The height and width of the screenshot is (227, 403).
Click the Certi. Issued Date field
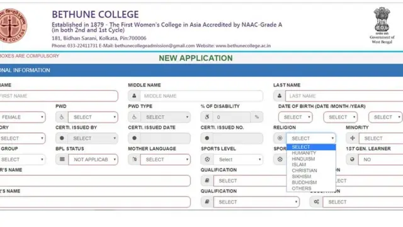point(166,138)
